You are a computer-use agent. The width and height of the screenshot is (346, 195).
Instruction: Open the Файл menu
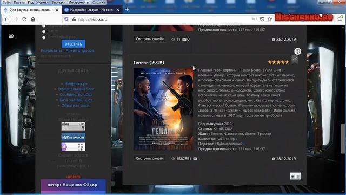coord(6,2)
